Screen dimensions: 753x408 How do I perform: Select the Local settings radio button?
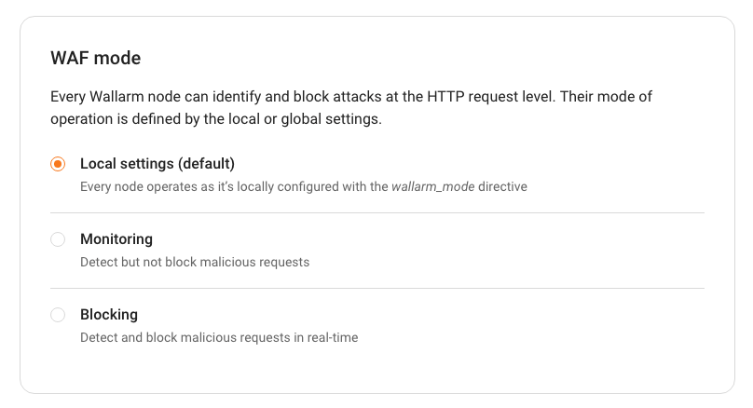coord(58,164)
